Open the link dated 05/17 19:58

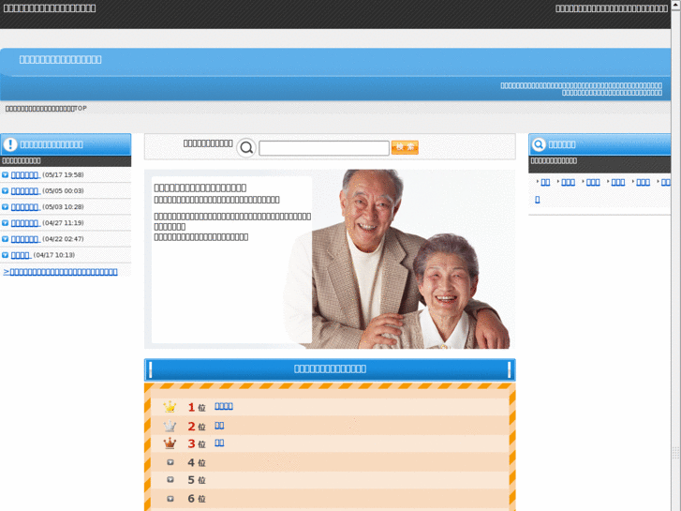[x=25, y=175]
